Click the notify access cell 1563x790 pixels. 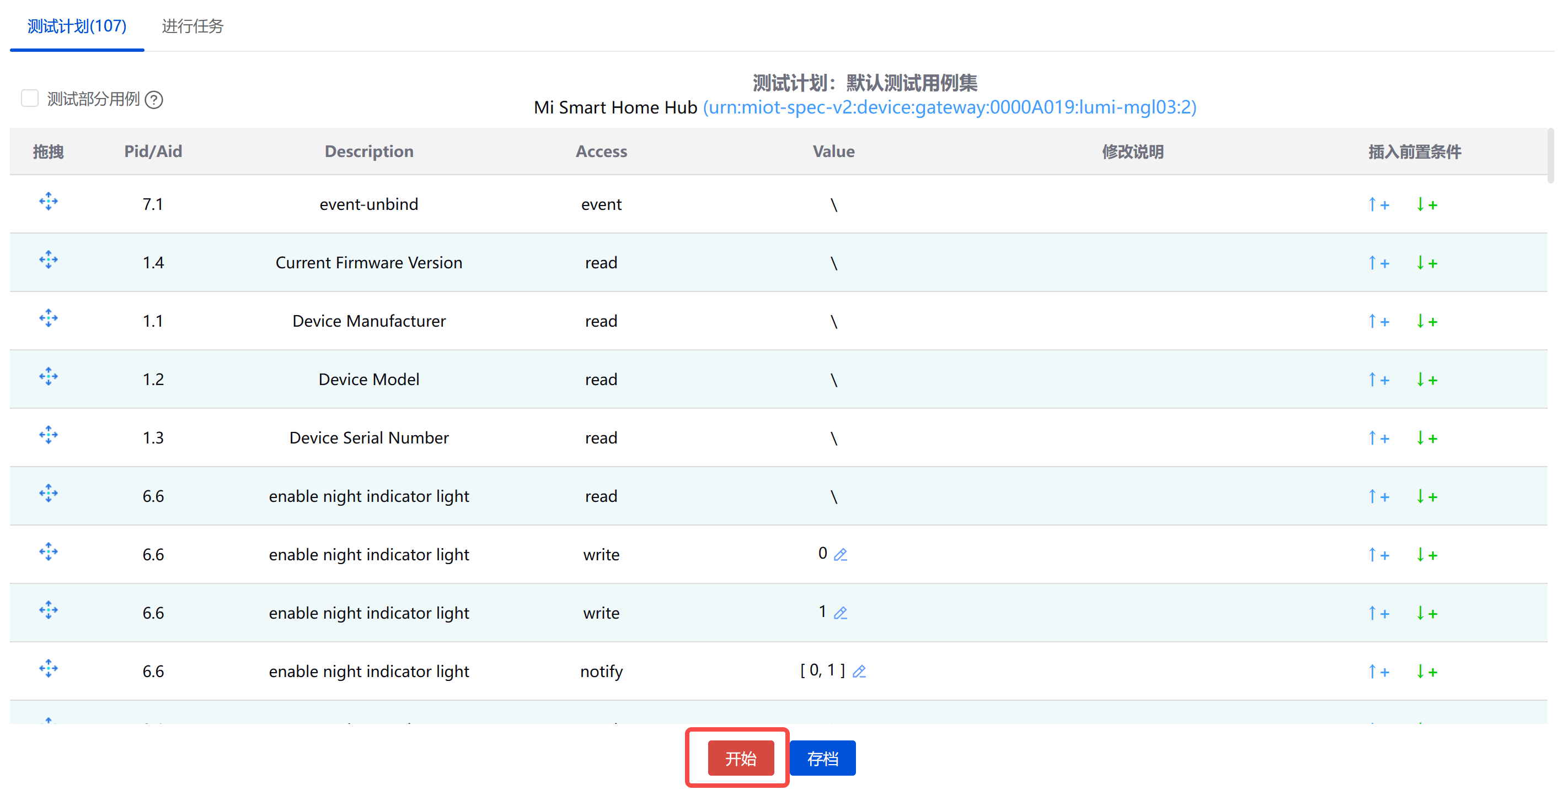click(601, 671)
